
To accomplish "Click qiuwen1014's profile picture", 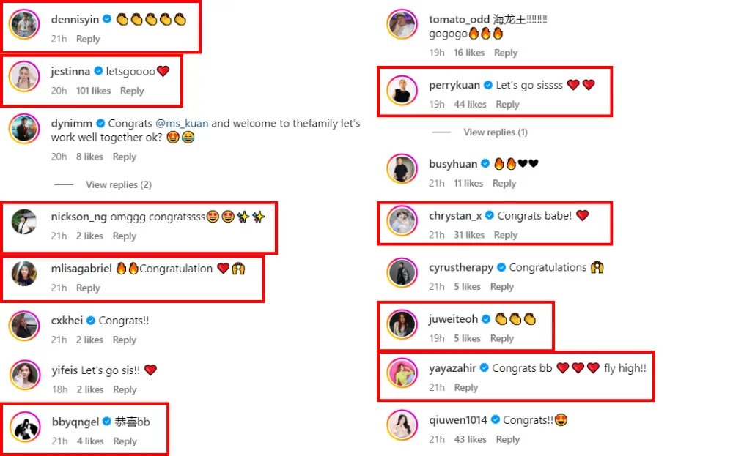I will point(402,425).
